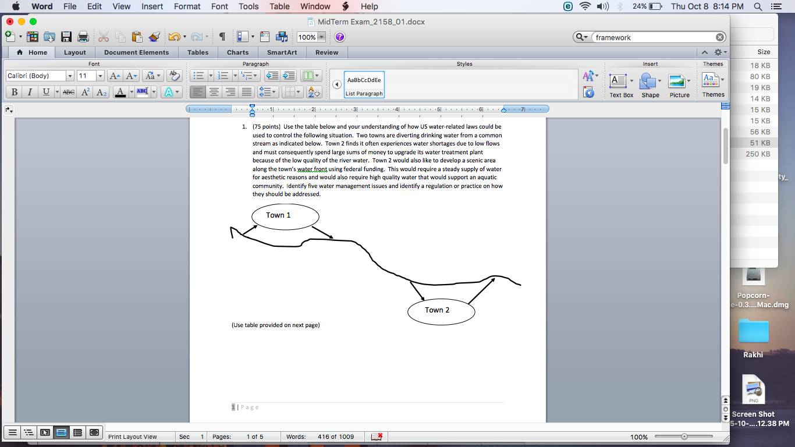Click the spelling check book icon in status bar
This screenshot has width=795, height=447.
tap(377, 437)
